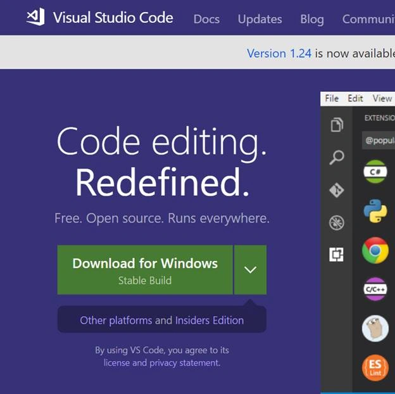
Task: Open Other platforms and Insiders Edition link
Action: tap(161, 321)
